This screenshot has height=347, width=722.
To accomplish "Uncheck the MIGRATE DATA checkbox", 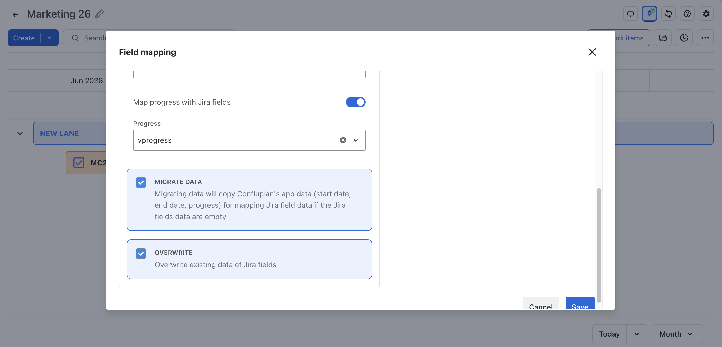I will click(141, 183).
